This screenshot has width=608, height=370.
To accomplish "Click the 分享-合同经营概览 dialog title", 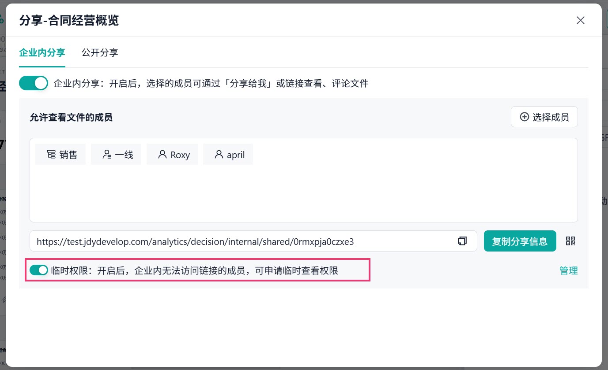I will point(69,20).
